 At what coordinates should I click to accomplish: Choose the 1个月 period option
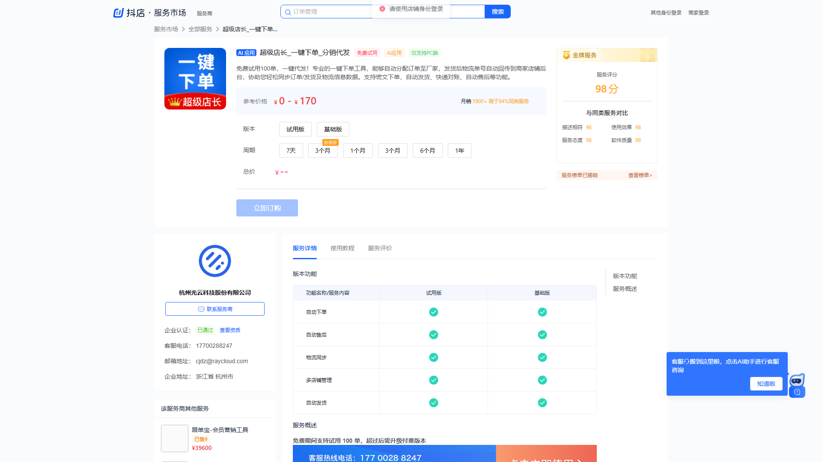[x=358, y=151]
